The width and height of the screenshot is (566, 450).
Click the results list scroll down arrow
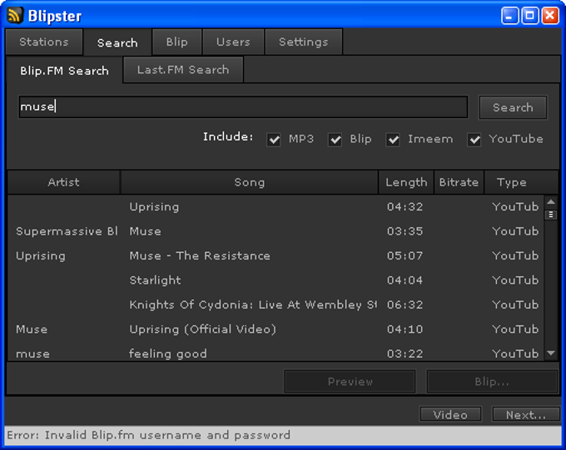click(551, 353)
